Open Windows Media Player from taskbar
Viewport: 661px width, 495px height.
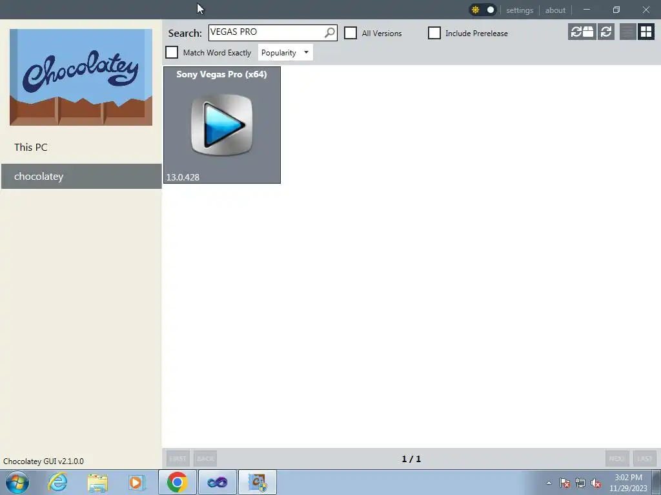[x=137, y=482]
